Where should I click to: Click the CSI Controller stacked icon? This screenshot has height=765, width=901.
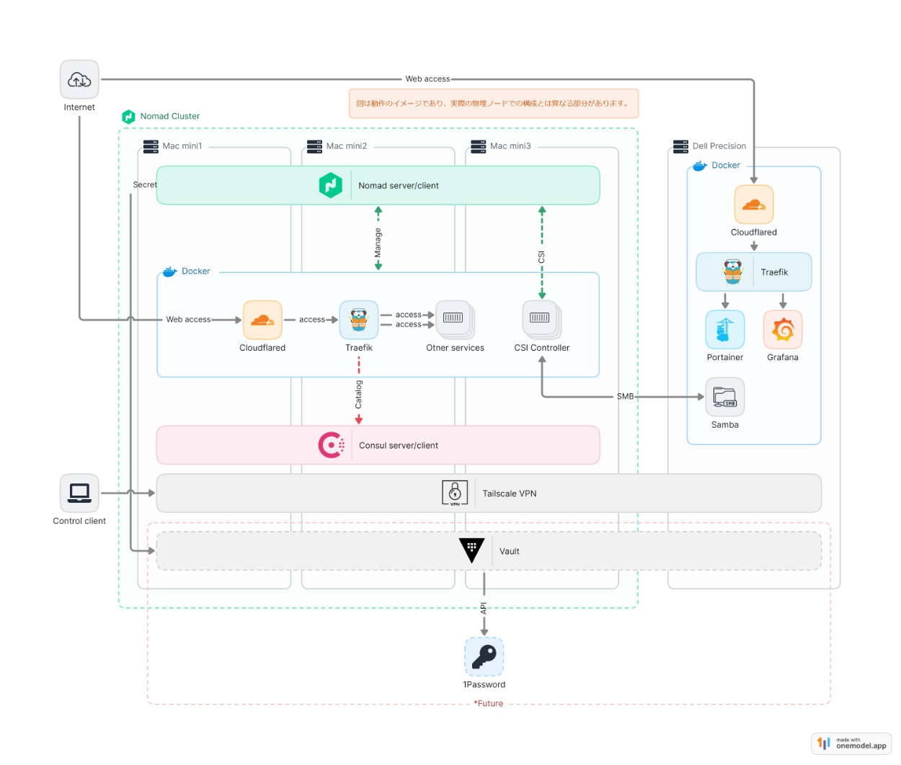[542, 320]
